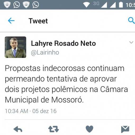This screenshot has width=135, height=135.
Task: Reply to the tweet with the arrow icon
Action: [x=18, y=129]
